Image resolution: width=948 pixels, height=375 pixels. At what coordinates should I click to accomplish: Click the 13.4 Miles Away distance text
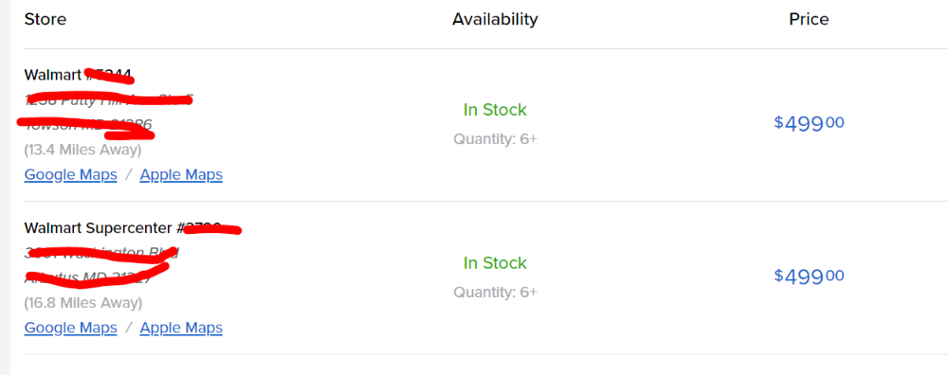82,150
